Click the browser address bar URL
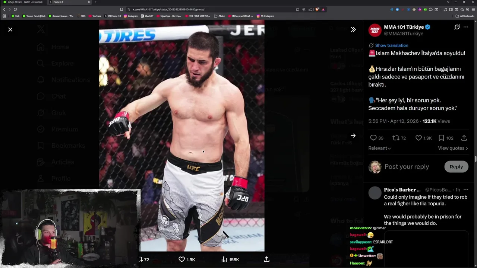This screenshot has height=268, width=477. click(169, 9)
